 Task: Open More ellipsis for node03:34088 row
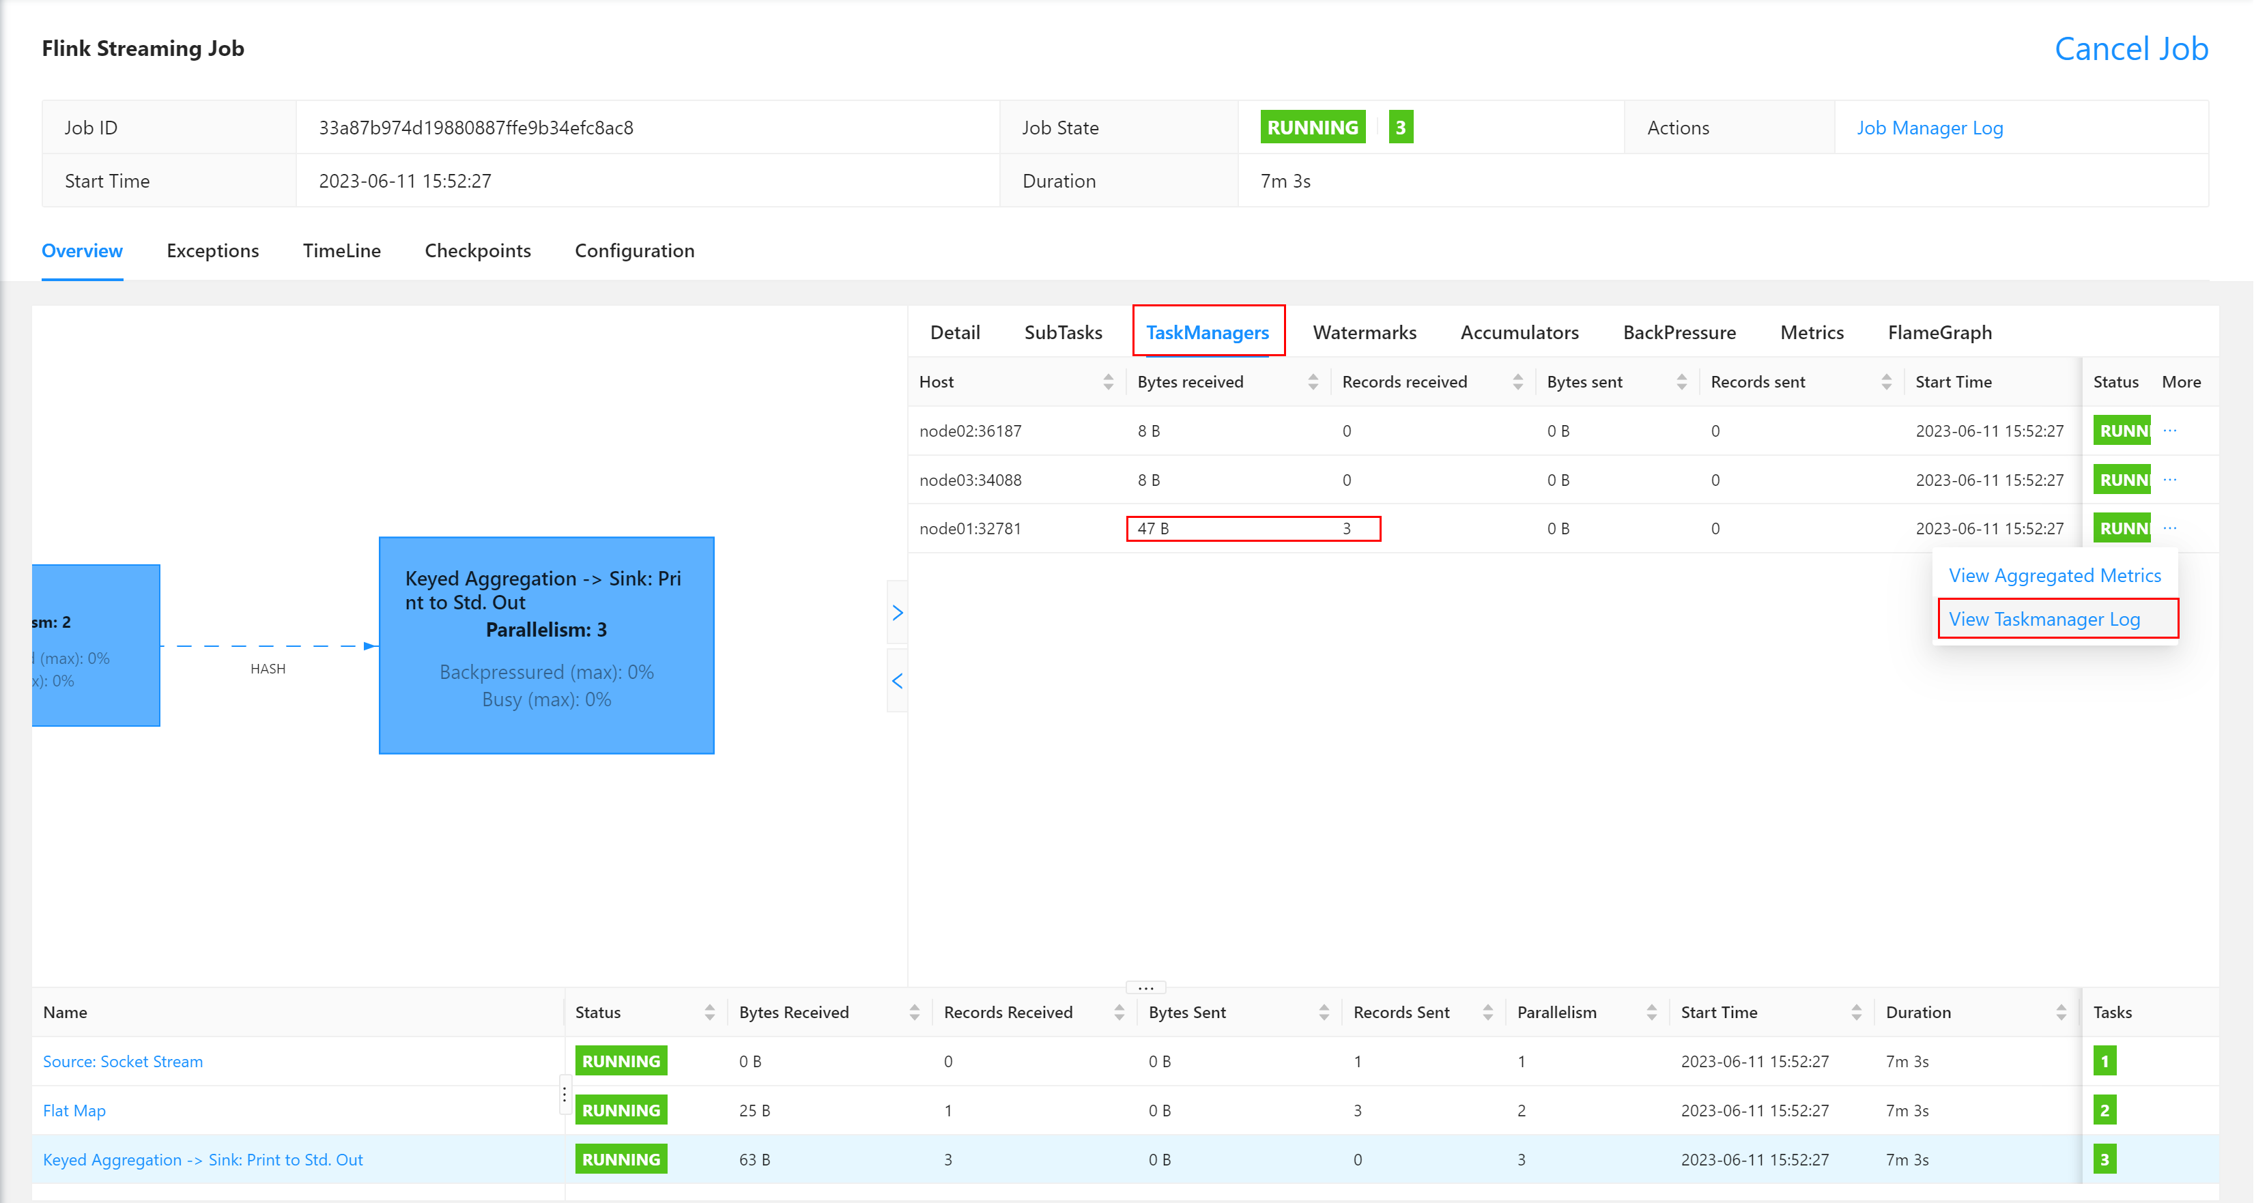2170,480
